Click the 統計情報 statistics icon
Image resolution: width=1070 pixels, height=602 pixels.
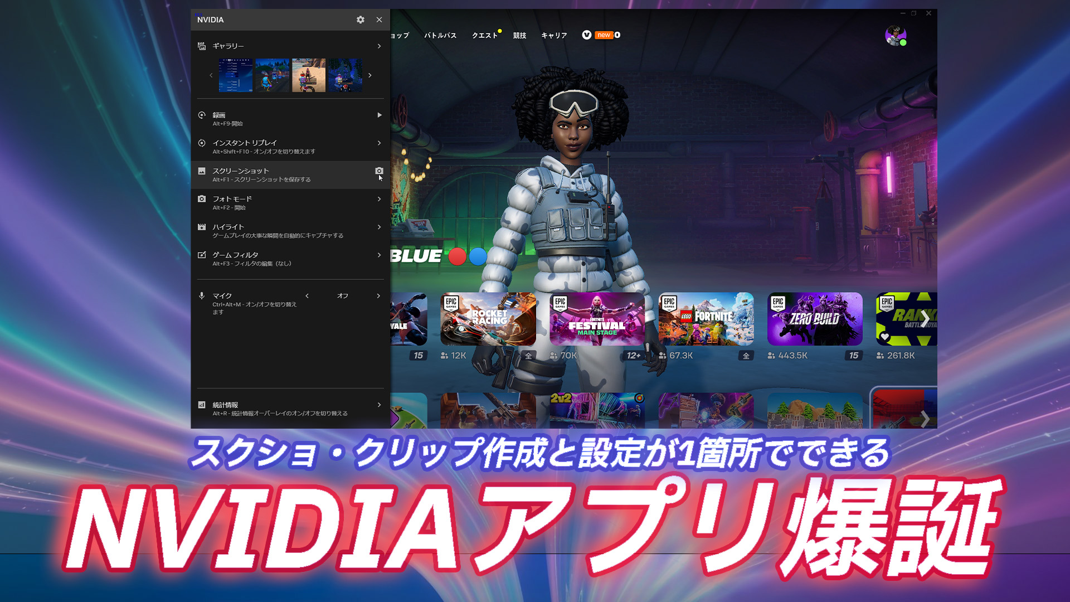pyautogui.click(x=202, y=405)
